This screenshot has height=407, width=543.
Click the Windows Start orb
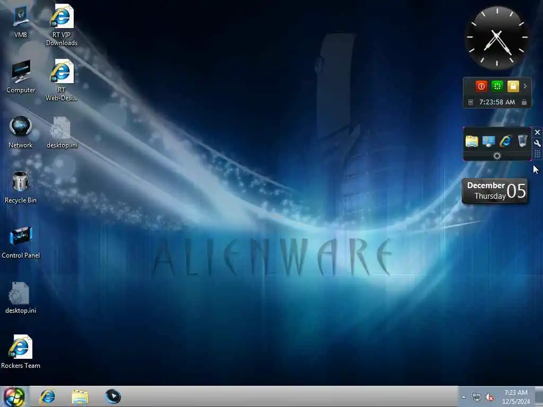pyautogui.click(x=14, y=396)
